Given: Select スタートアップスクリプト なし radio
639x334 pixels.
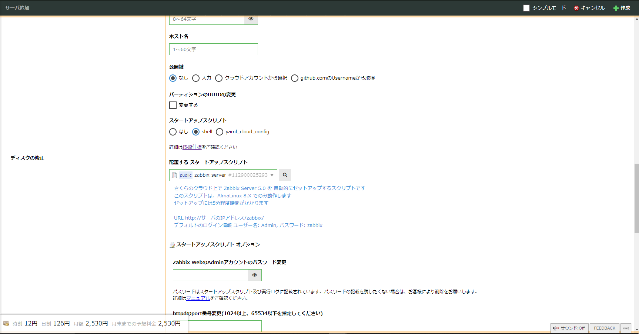Looking at the screenshot, I should [x=173, y=132].
